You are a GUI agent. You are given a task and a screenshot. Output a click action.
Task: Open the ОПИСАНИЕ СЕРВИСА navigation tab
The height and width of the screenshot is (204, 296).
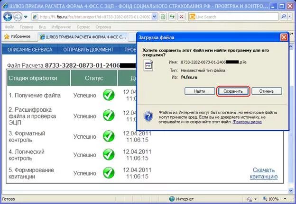pos(30,50)
